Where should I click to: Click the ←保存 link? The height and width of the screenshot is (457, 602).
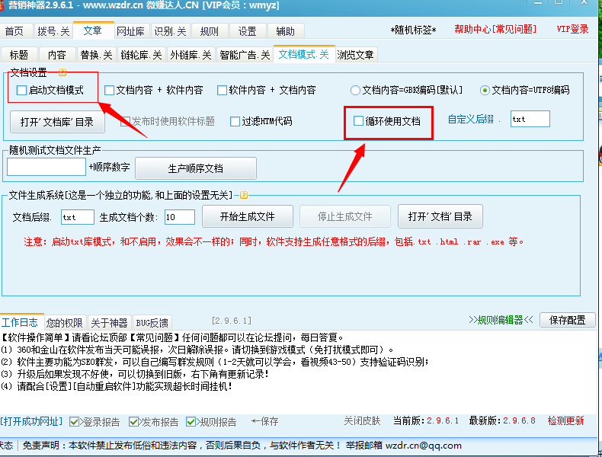(x=265, y=421)
